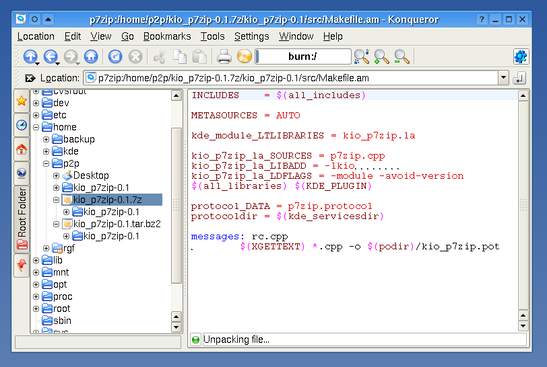Click the folder tree scroll up arrow

click(176, 95)
